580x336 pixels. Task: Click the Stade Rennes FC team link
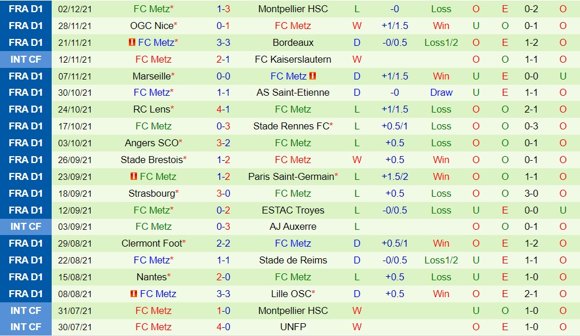point(291,126)
